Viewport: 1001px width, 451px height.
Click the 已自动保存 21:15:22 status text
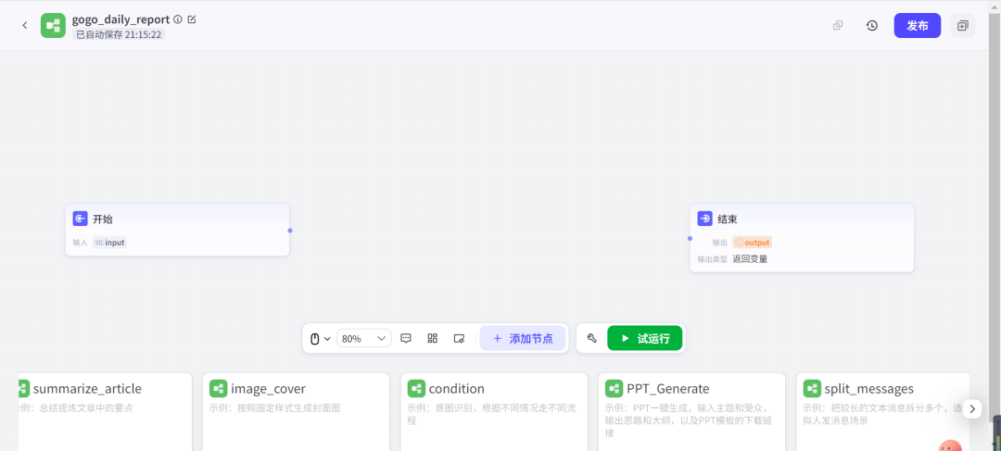[119, 34]
